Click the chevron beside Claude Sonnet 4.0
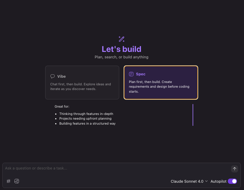The height and width of the screenshot is (190, 244). pyautogui.click(x=206, y=181)
